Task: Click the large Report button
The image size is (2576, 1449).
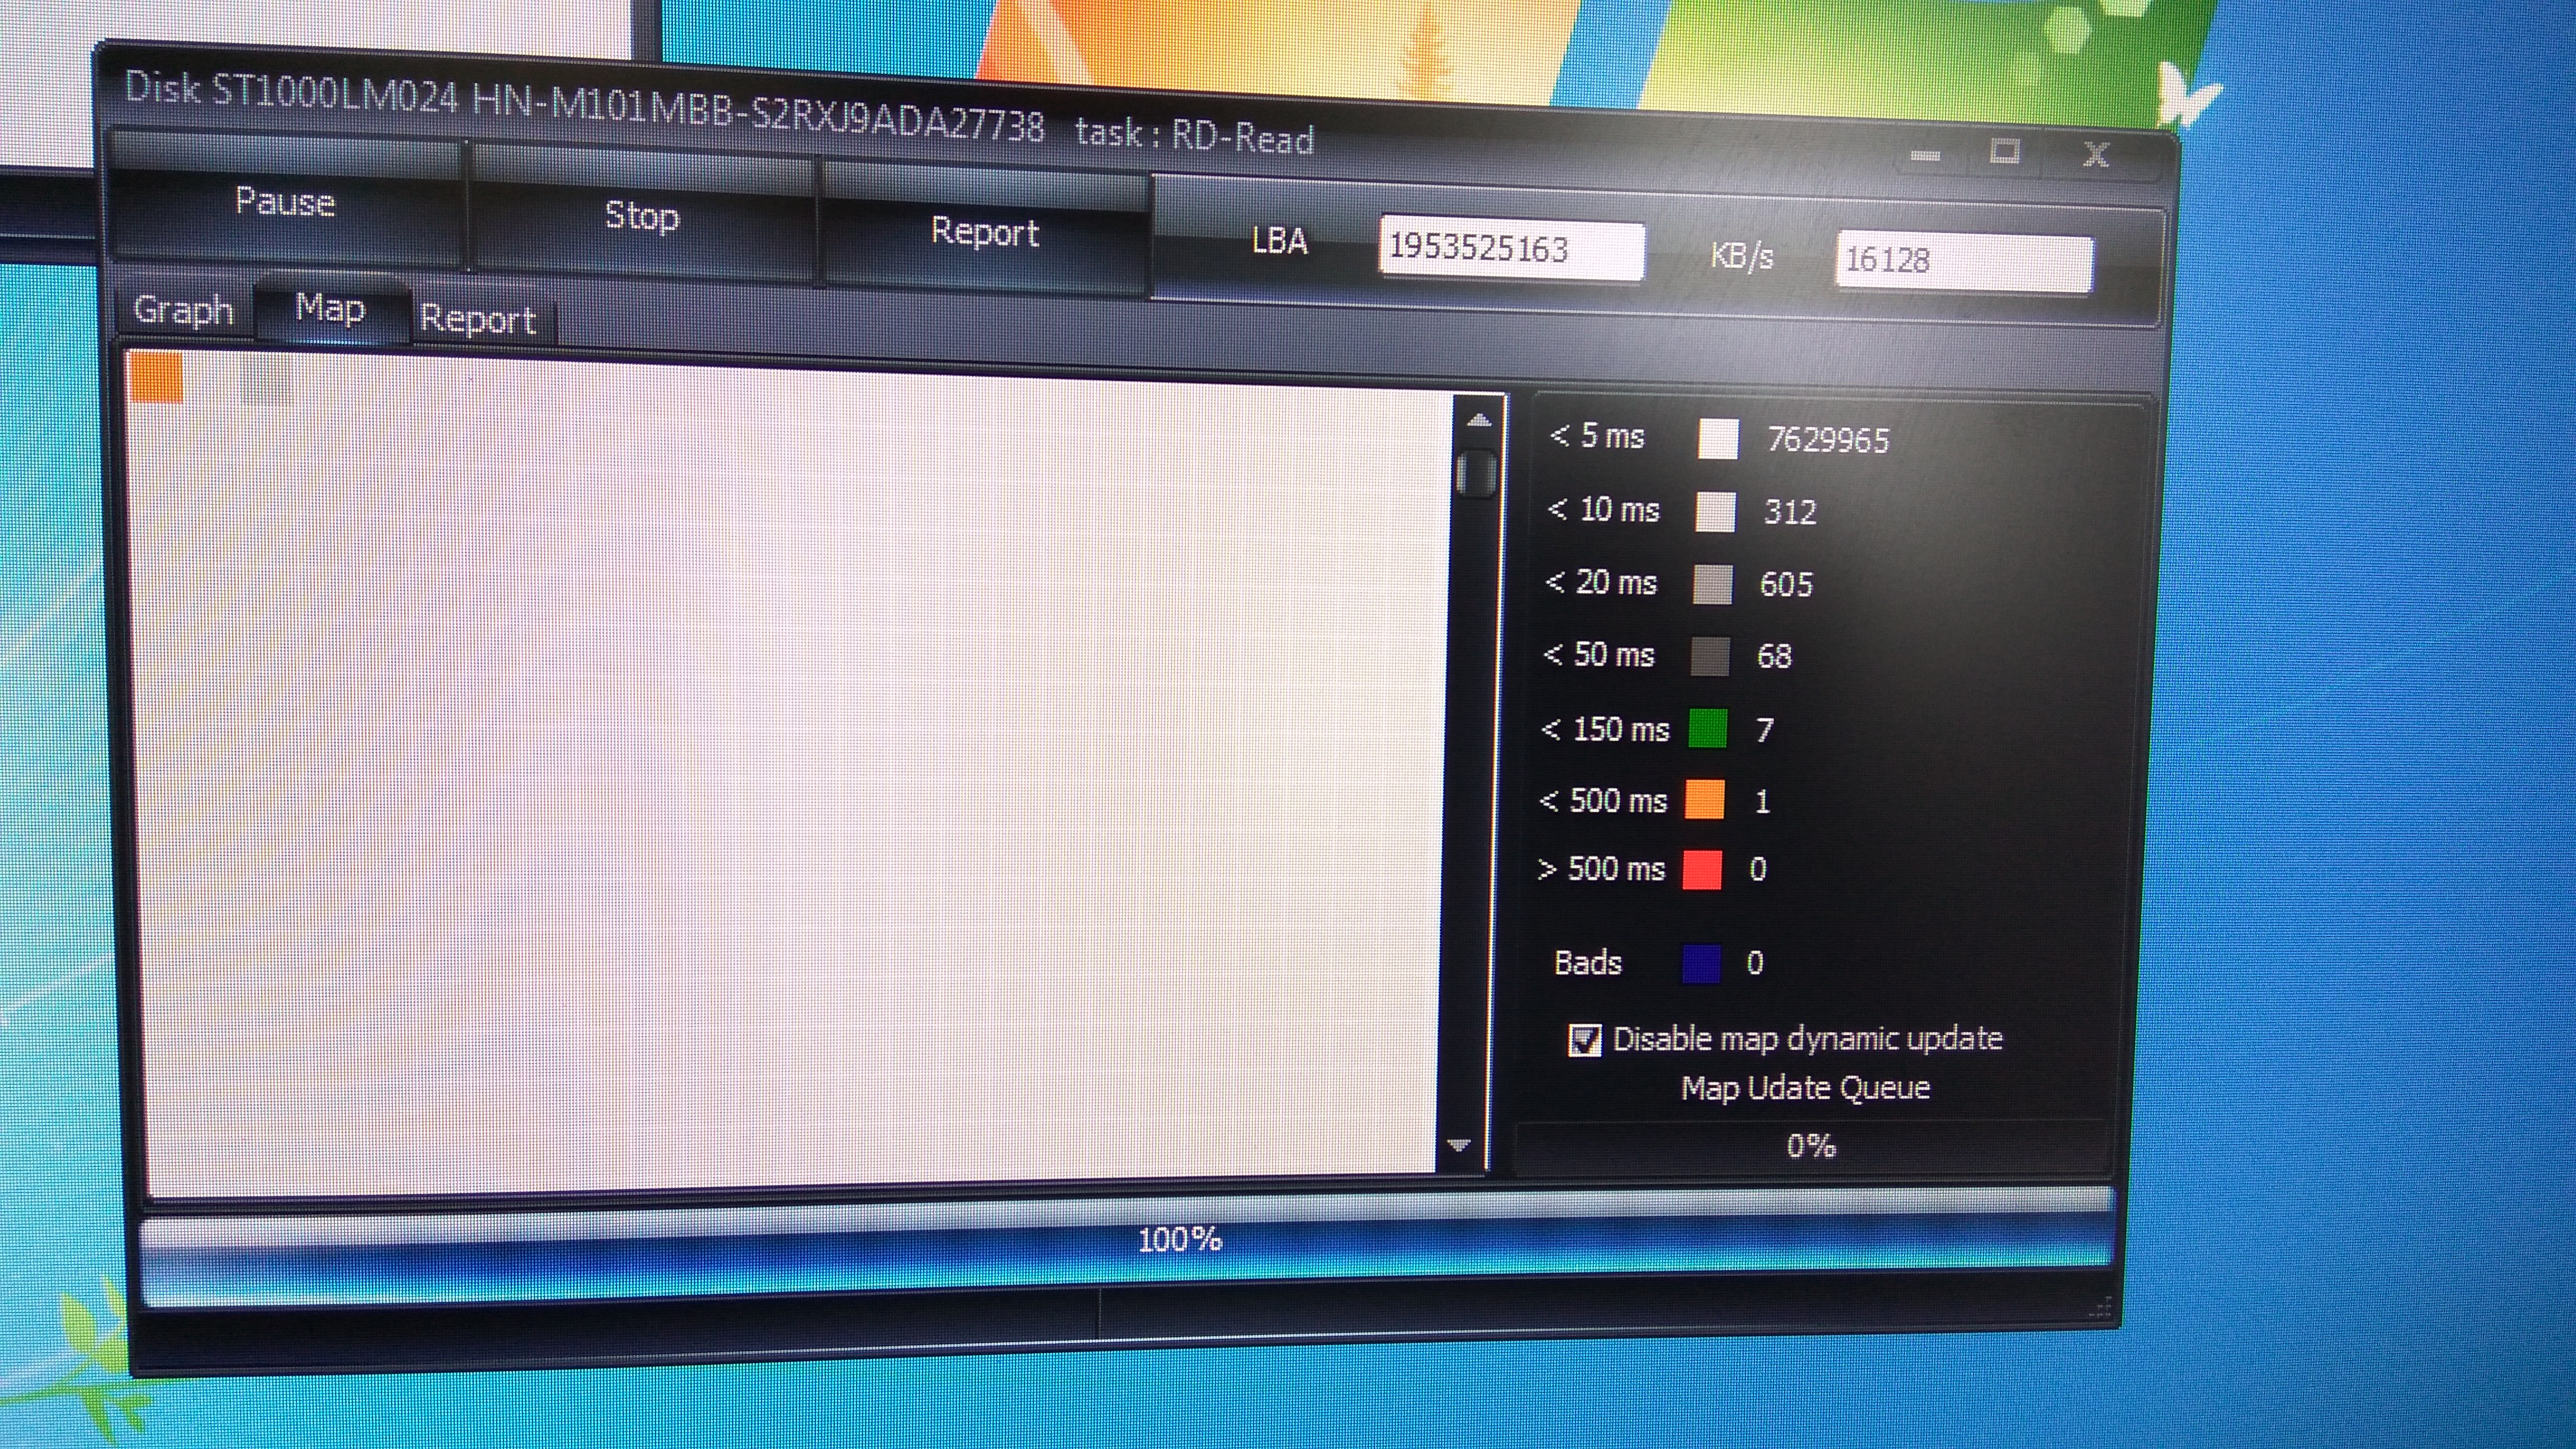Action: 985,232
